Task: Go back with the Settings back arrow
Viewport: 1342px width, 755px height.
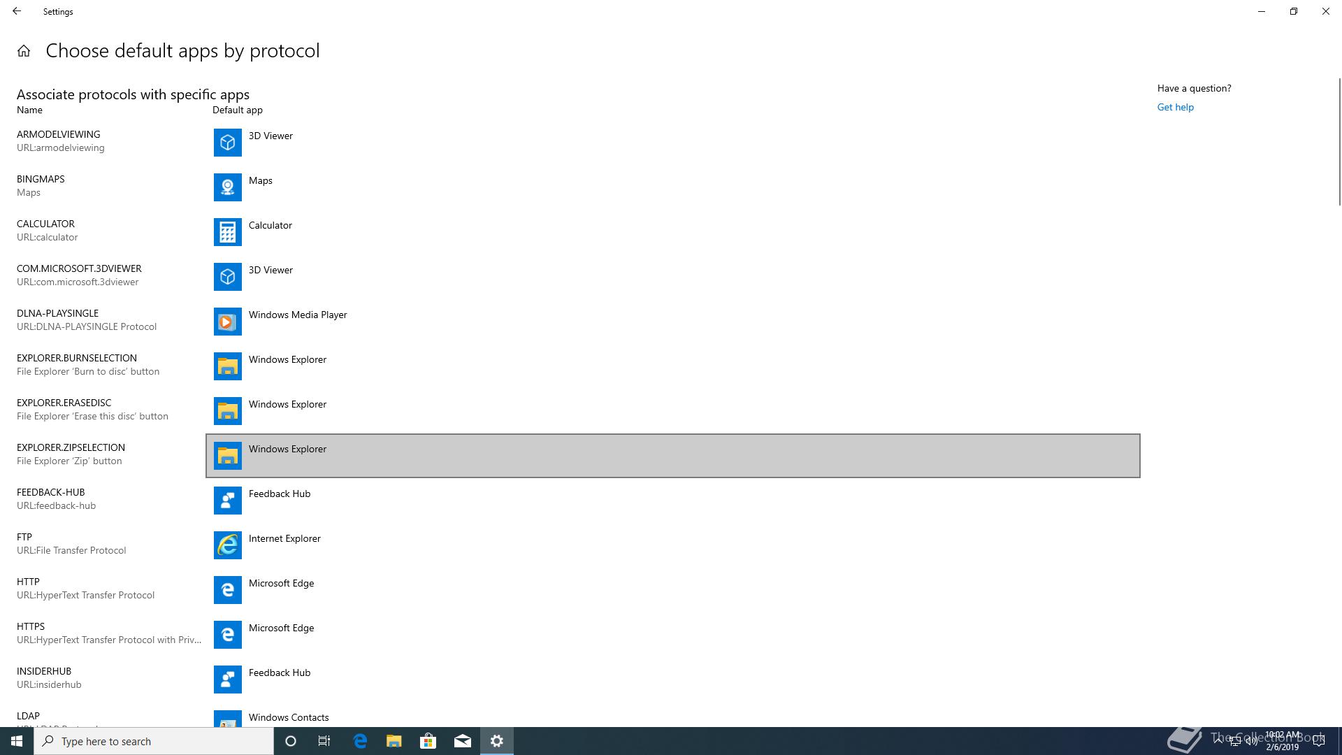Action: (17, 11)
